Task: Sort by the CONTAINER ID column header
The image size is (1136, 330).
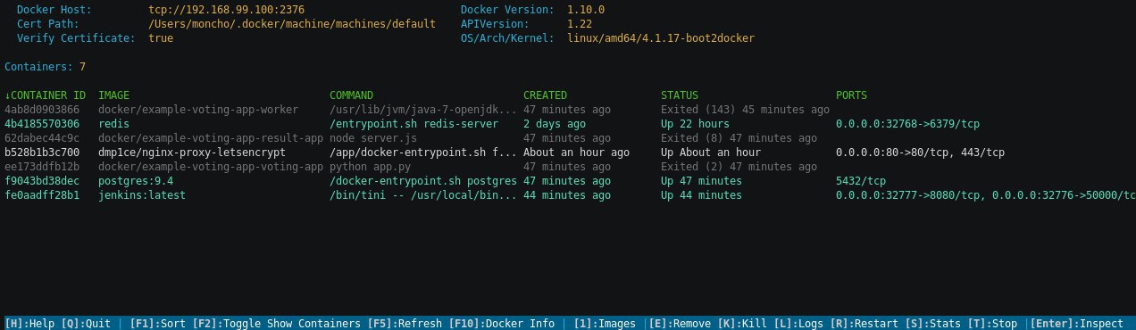Action: [x=46, y=95]
